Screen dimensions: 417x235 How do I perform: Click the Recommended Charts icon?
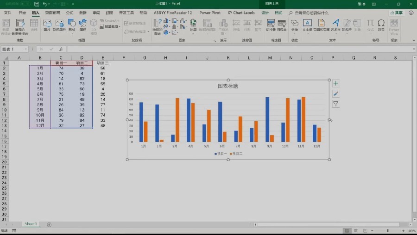(158, 26)
